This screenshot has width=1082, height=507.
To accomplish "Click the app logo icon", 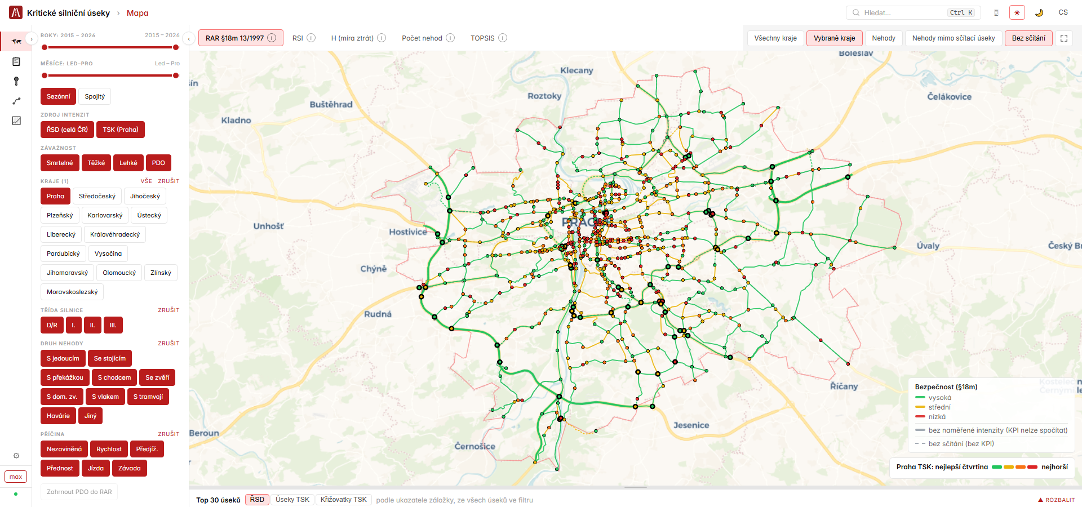I will (16, 12).
